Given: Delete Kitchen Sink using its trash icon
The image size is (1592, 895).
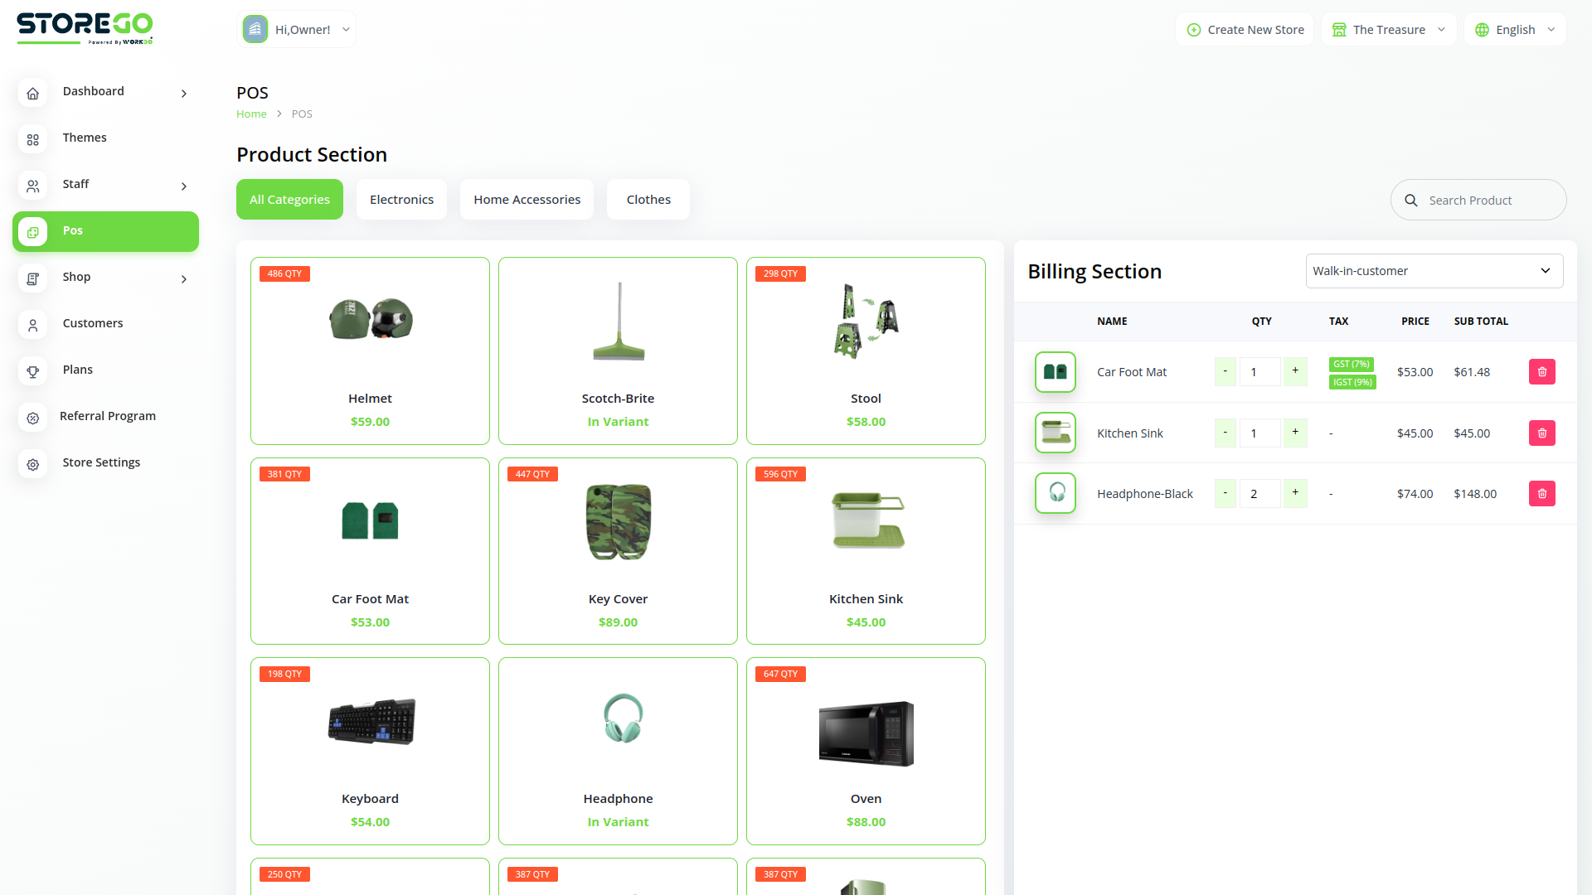Looking at the screenshot, I should [x=1541, y=433].
